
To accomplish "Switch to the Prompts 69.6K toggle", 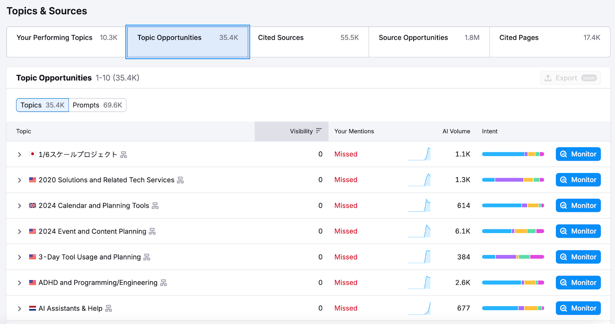I will coord(97,105).
